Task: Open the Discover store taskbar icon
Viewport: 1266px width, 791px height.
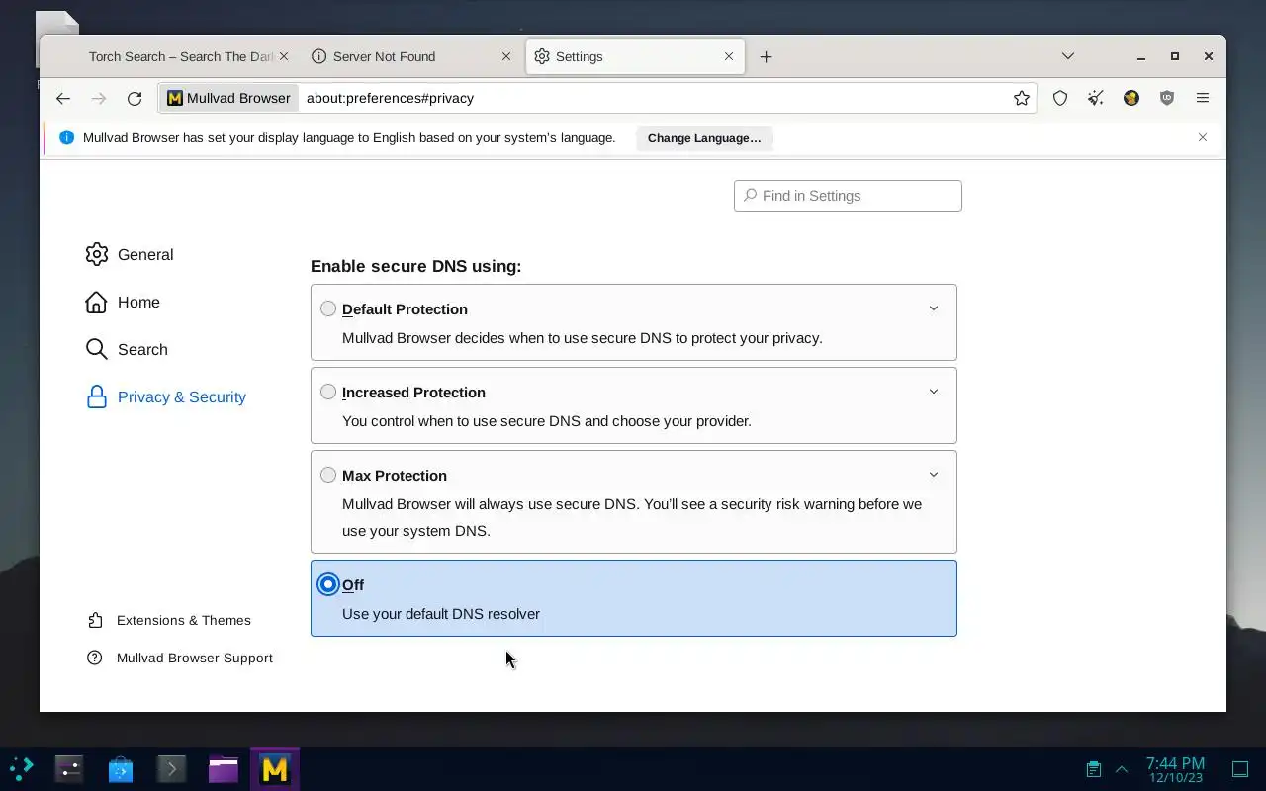Action: point(121,769)
